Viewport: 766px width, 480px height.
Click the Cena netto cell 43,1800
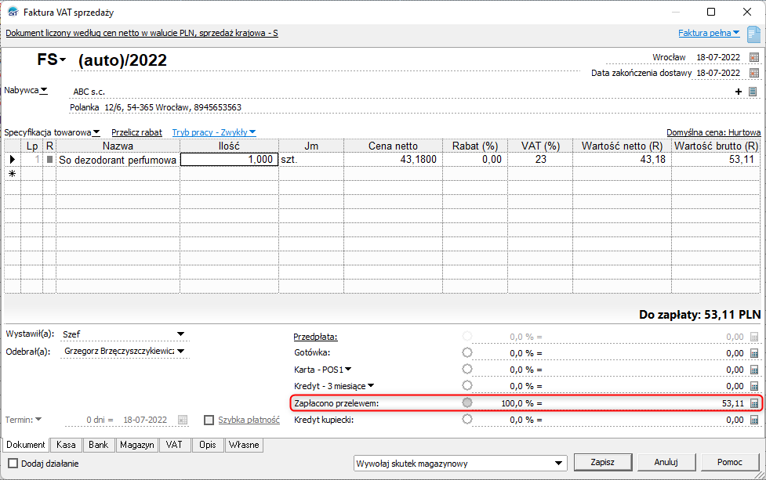pyautogui.click(x=393, y=160)
